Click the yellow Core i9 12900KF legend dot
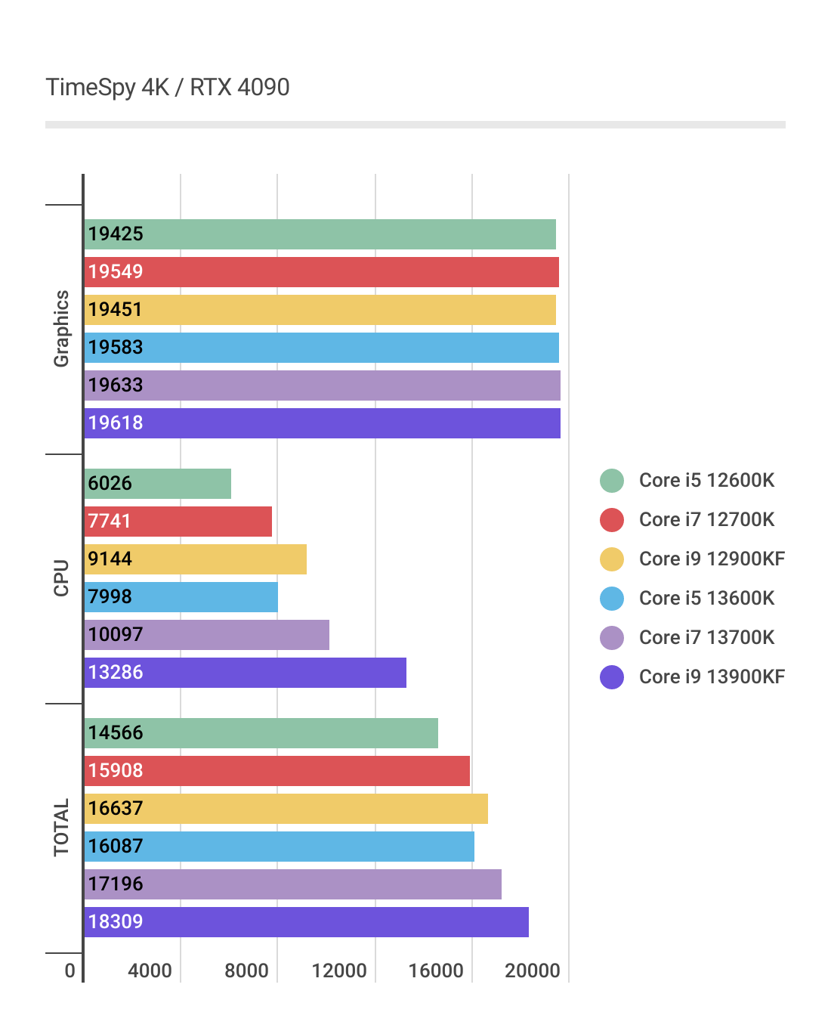Screen dimensions: 831x1034 click(612, 559)
